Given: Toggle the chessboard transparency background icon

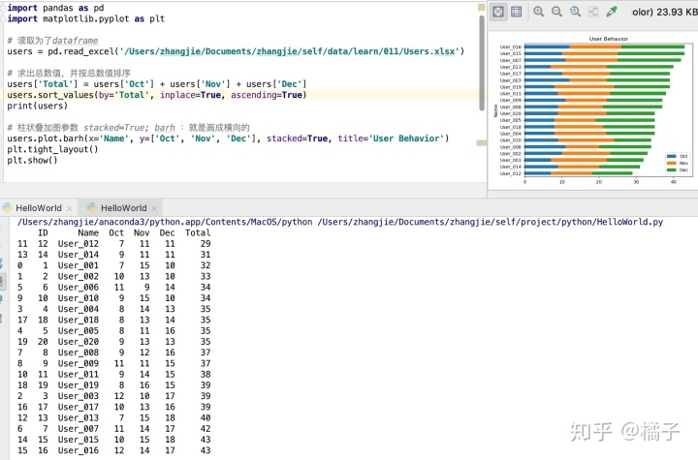Looking at the screenshot, I should pyautogui.click(x=498, y=12).
